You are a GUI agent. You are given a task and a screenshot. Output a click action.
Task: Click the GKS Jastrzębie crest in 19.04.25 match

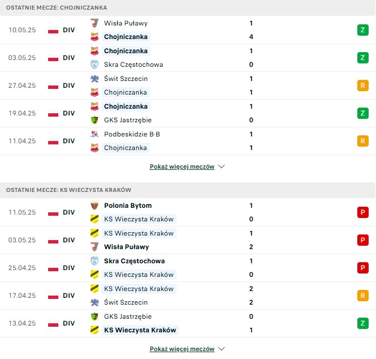[95, 120]
